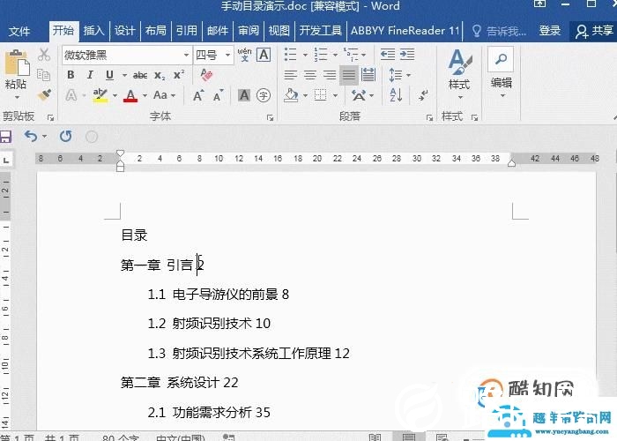Toggle strikethrough abc formatting
617x441 pixels.
[x=140, y=75]
